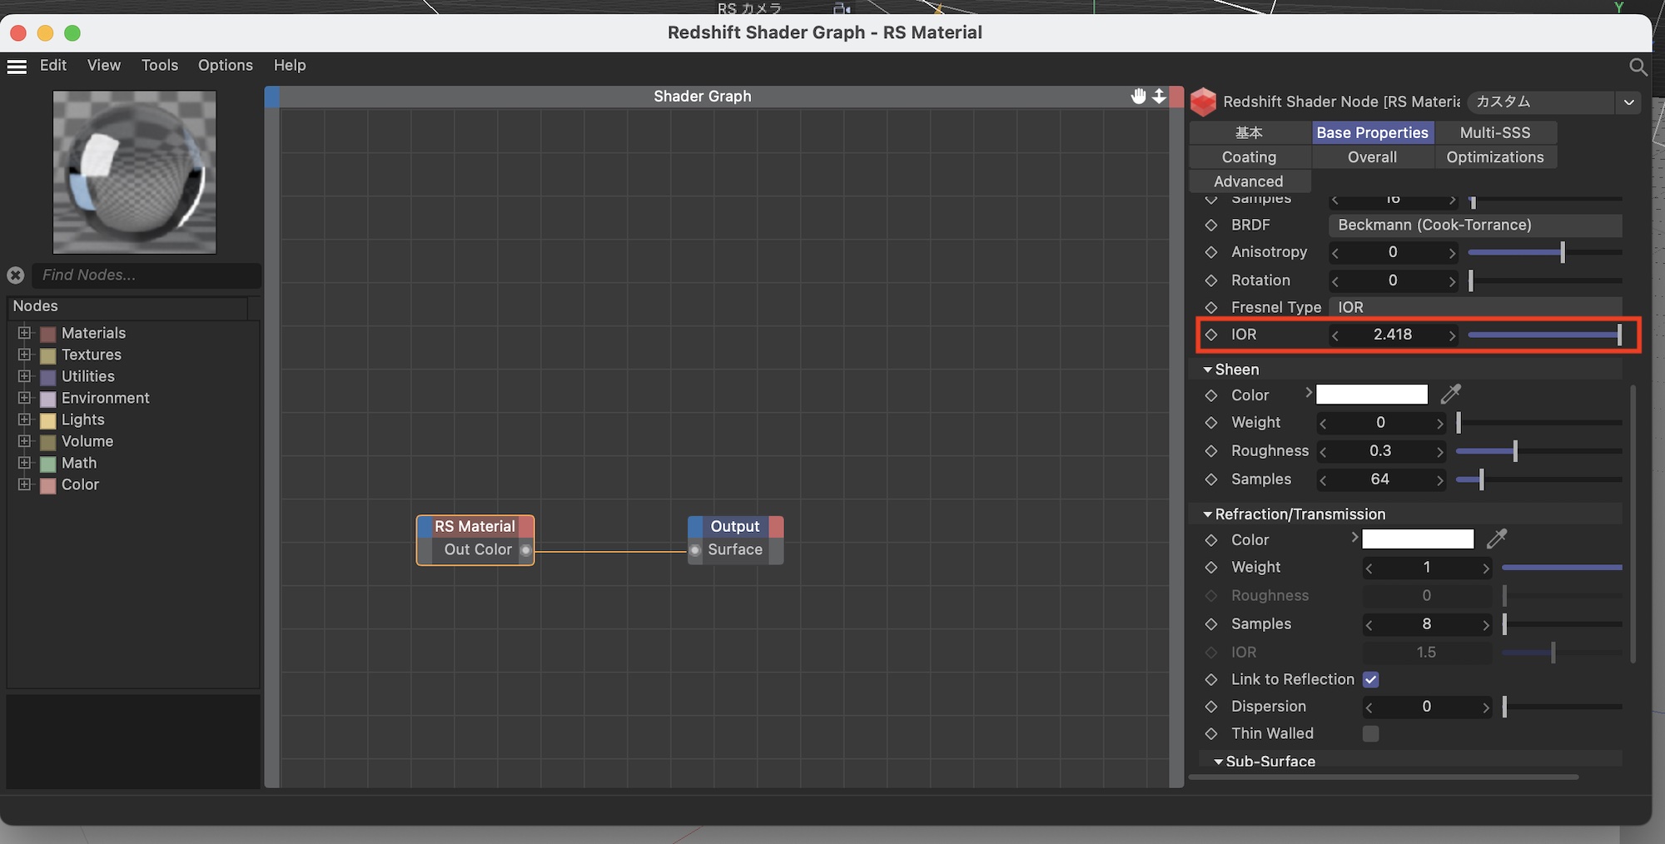Select the Output node
The height and width of the screenshot is (844, 1665).
coord(734,527)
